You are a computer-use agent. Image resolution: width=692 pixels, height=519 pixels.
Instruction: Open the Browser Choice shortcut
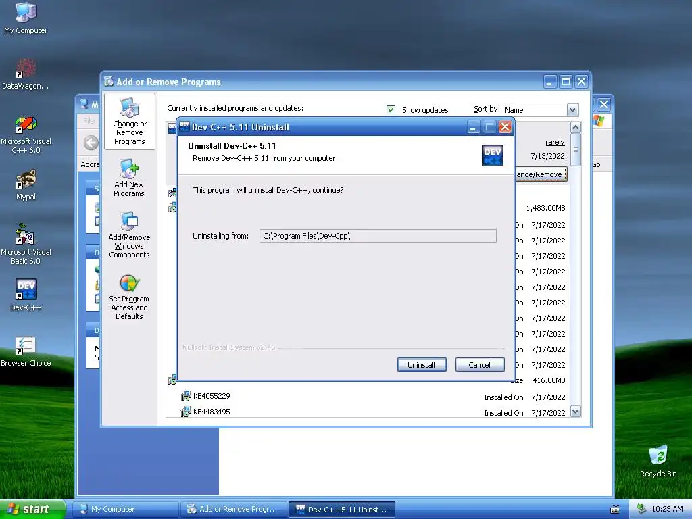coord(26,351)
